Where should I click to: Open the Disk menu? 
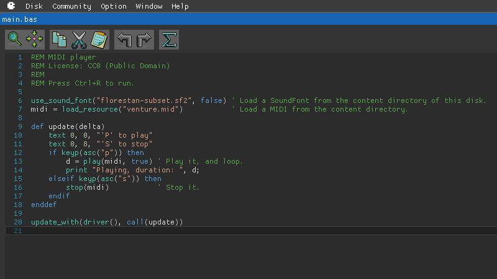(x=34, y=6)
